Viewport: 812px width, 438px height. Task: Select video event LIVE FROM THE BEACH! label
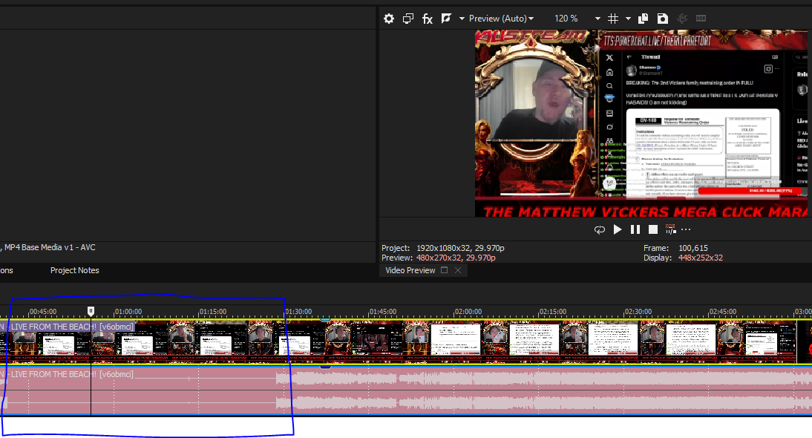pyautogui.click(x=68, y=327)
